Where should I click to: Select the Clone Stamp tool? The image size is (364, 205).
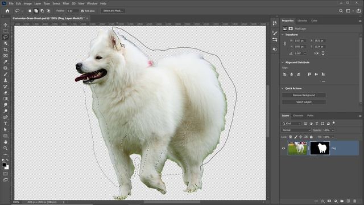[x=5, y=80]
